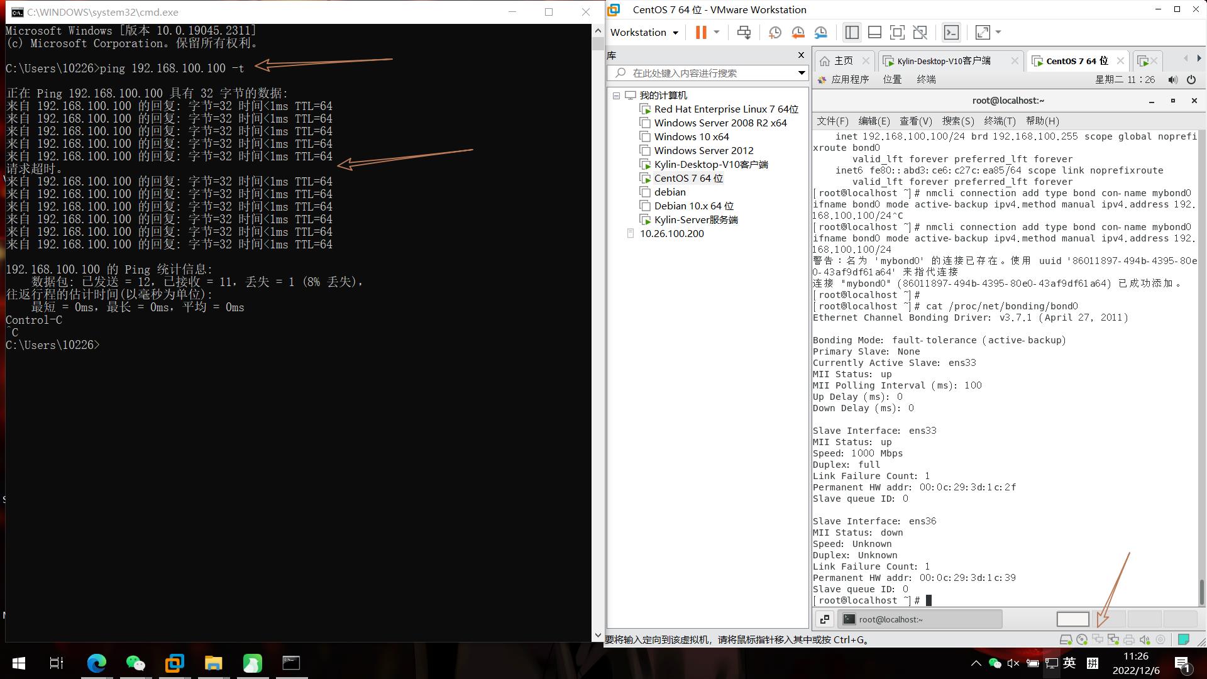Open Task View on the taskbar
This screenshot has width=1207, height=679.
tap(57, 663)
